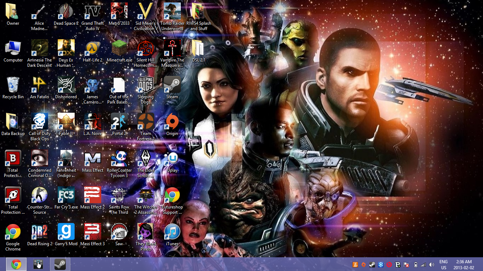The image size is (483, 271).
Task: Open the network signal tray icon
Action: [424, 264]
